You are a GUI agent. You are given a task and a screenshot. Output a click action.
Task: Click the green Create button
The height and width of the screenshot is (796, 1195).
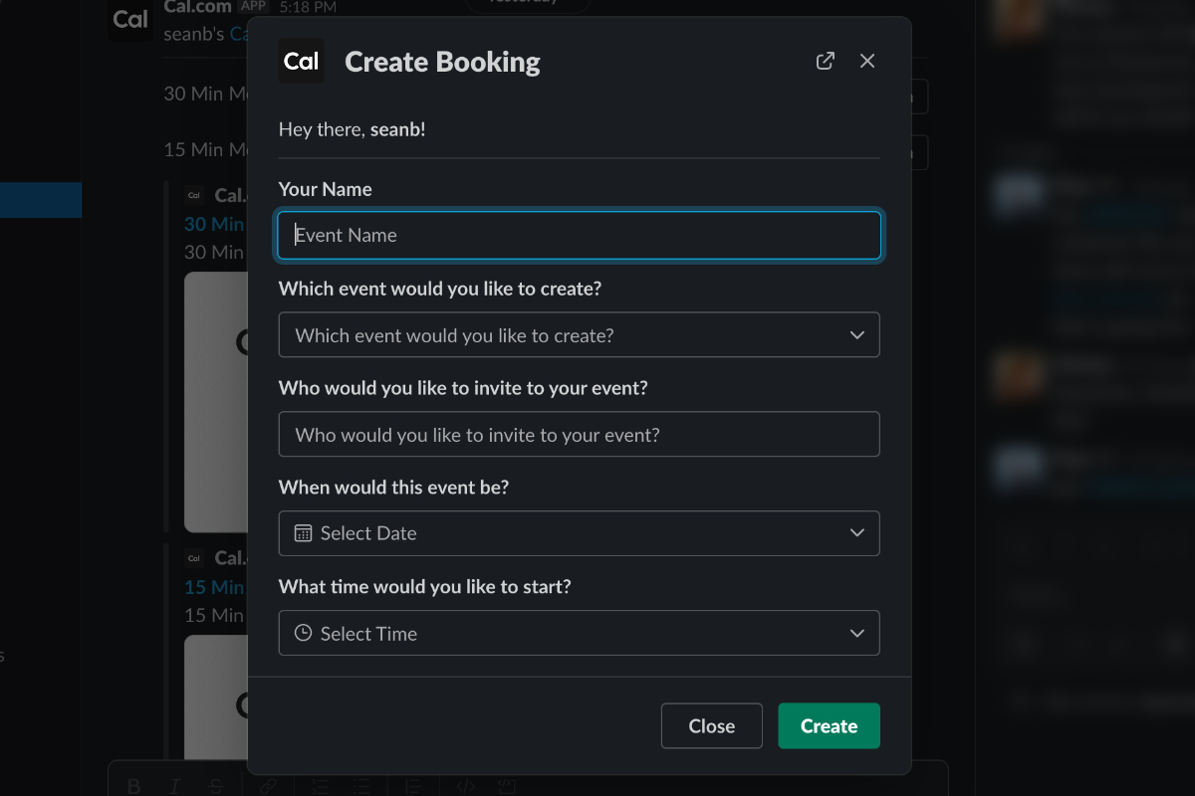pos(829,726)
